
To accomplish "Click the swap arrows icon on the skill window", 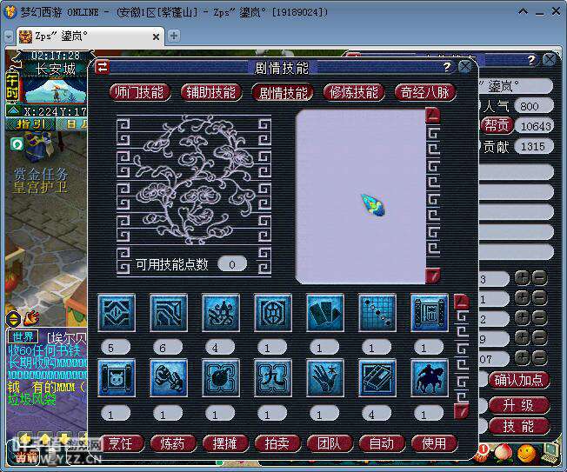I will coord(102,67).
